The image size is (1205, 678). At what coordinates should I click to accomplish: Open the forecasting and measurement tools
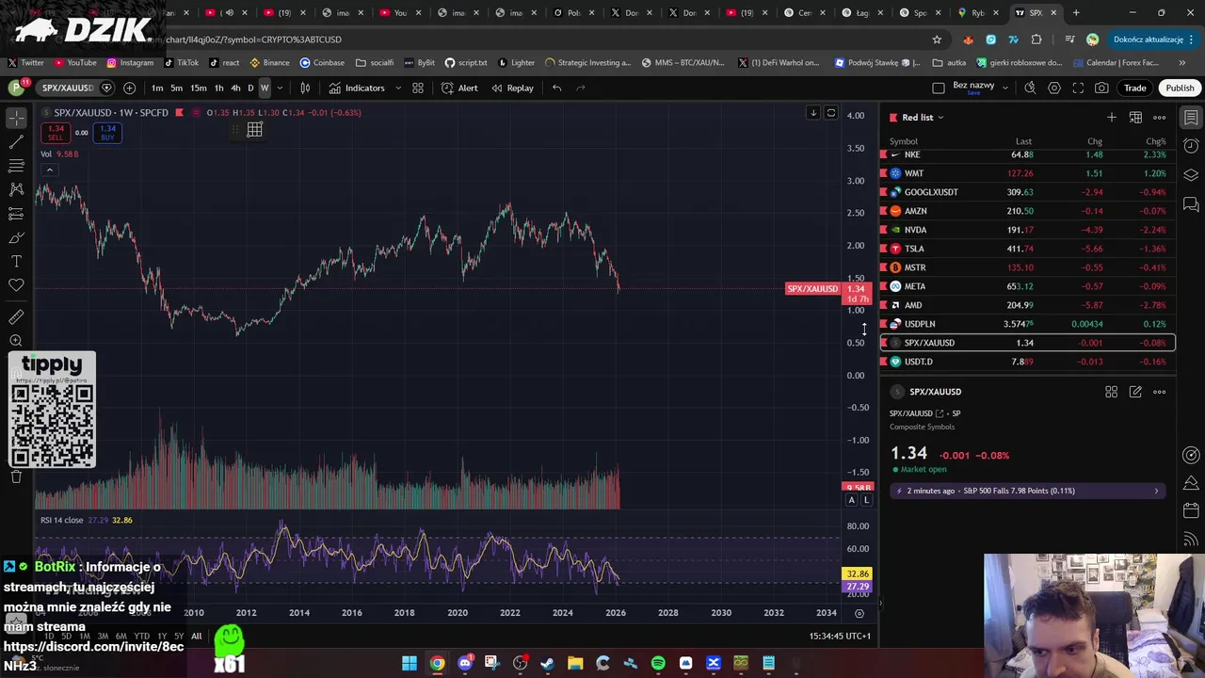click(x=16, y=214)
